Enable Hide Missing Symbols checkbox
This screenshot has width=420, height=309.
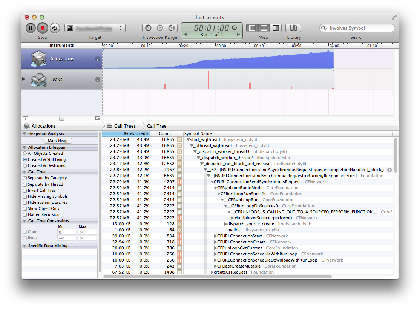click(x=25, y=197)
